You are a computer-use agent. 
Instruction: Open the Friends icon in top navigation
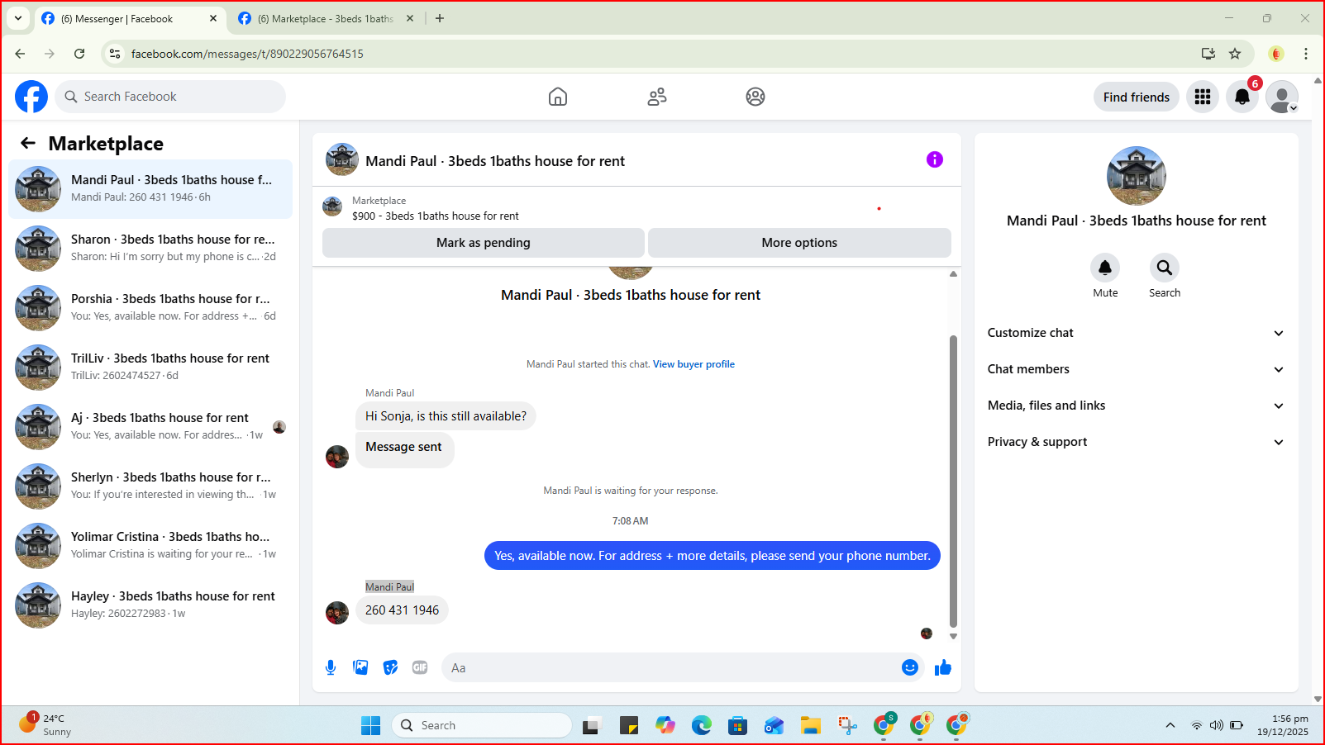pos(657,97)
